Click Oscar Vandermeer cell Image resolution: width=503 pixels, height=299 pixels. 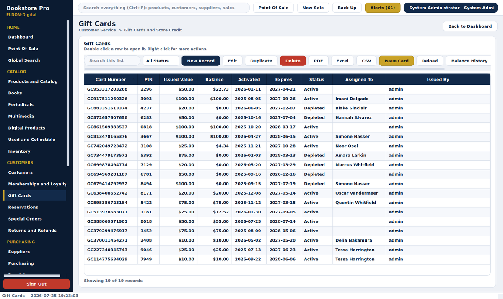(x=359, y=193)
